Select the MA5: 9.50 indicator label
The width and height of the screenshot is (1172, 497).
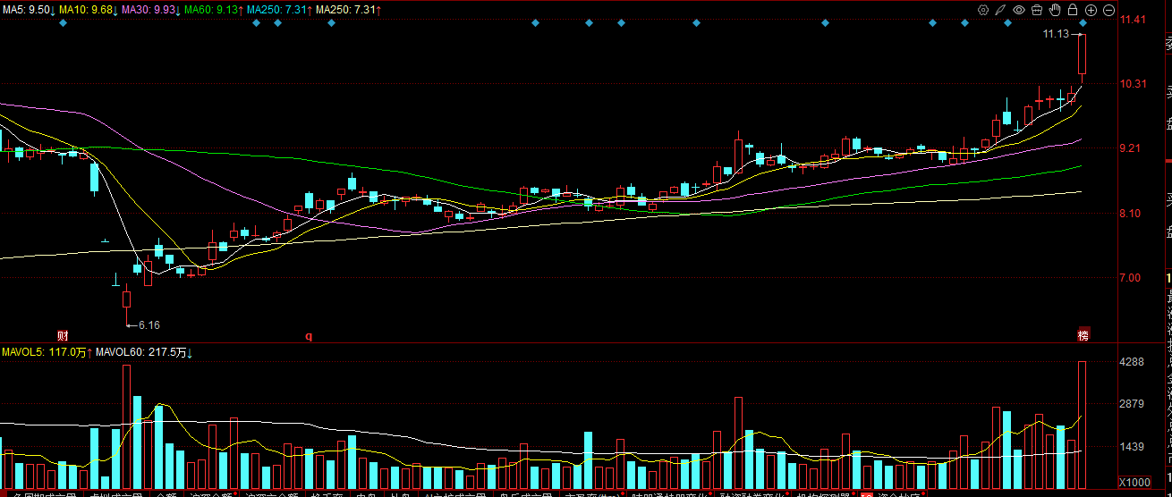pos(29,9)
